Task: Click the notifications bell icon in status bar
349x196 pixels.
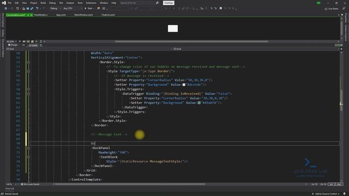Action: (345, 194)
